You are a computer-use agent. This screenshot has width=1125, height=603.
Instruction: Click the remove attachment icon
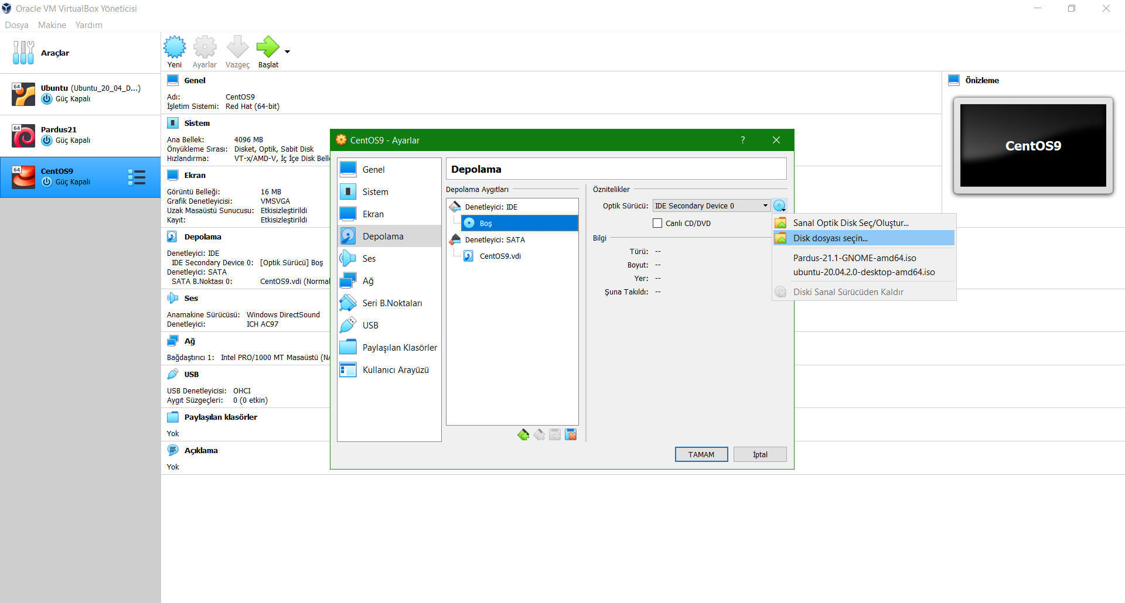[x=571, y=434]
